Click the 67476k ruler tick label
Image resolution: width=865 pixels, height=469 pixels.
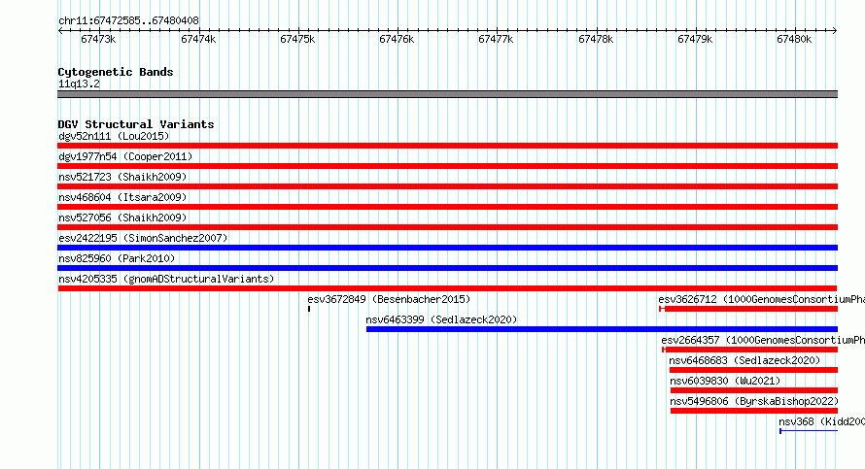tap(397, 39)
